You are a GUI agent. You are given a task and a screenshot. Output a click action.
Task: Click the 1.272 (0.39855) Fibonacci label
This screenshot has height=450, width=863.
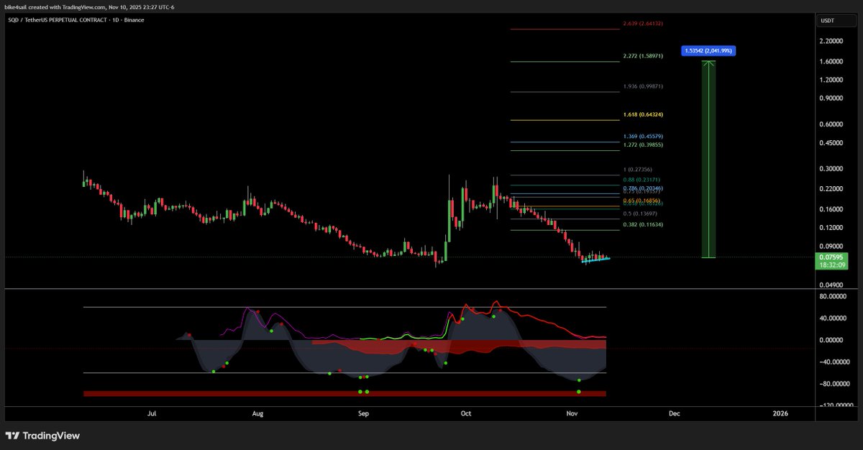(x=643, y=144)
